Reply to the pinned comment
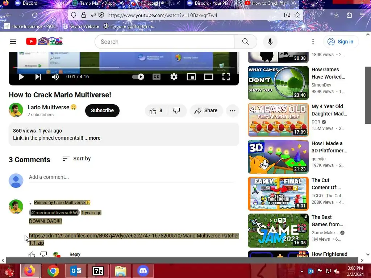The image size is (371, 278). coord(75,254)
